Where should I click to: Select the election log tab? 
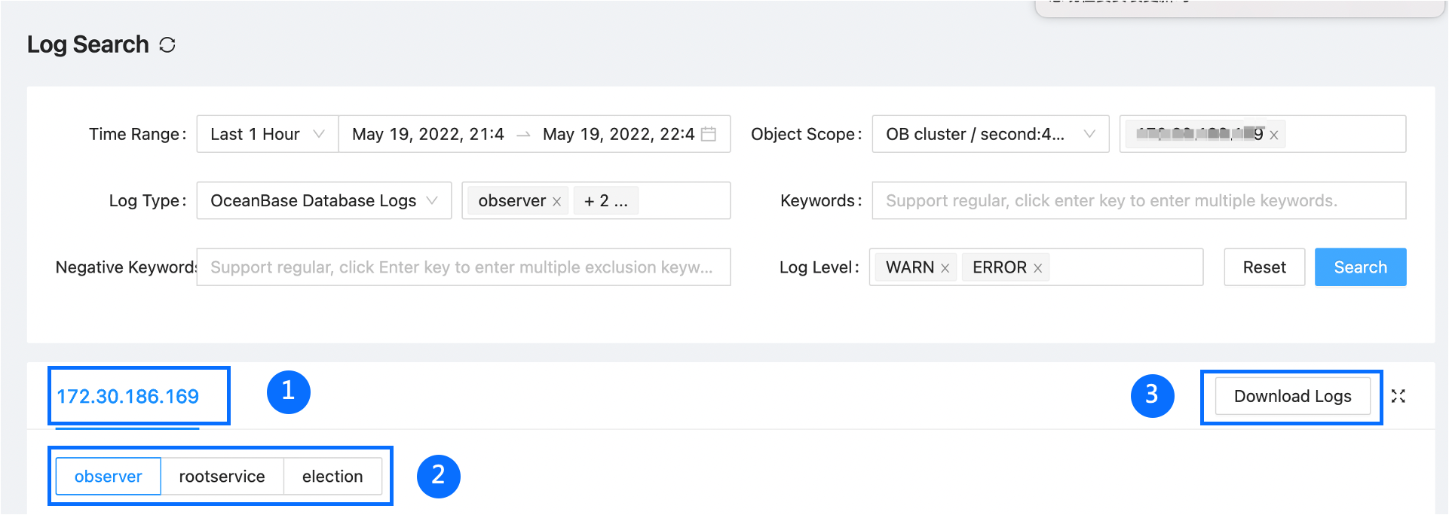332,477
